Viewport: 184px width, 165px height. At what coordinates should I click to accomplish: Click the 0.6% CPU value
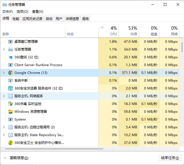point(113,57)
